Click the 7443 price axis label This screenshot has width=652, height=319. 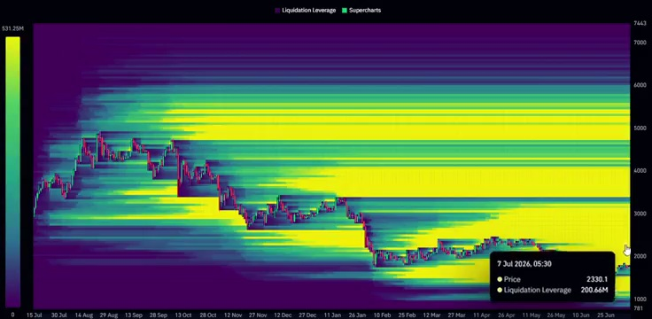(640, 24)
